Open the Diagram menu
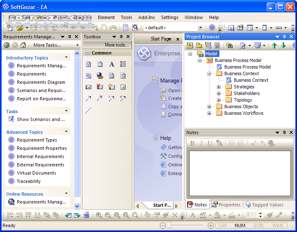297x232 pixels. [x=83, y=17]
